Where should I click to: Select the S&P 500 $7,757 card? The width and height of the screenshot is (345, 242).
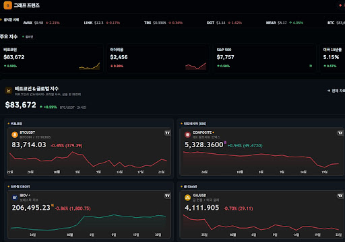(x=265, y=58)
